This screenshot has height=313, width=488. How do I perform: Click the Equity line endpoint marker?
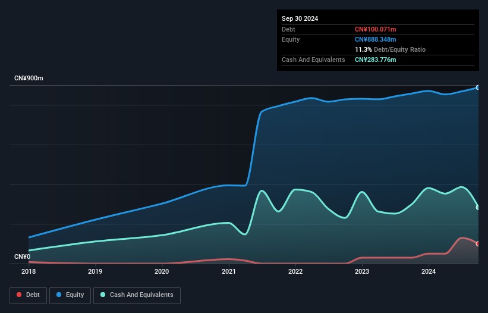(x=478, y=87)
